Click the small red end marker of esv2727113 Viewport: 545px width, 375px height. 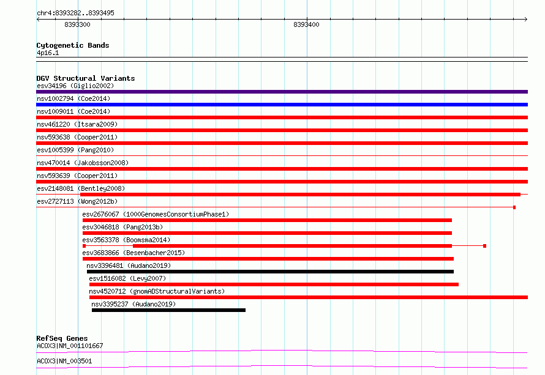[514, 207]
